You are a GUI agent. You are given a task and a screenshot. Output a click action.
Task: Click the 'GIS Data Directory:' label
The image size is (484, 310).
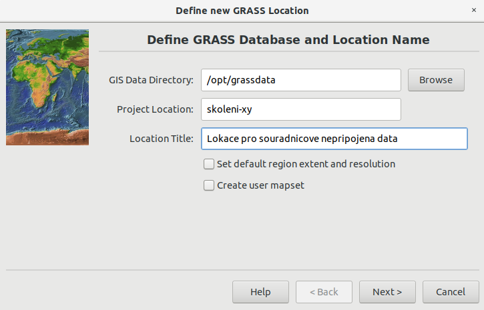coord(151,80)
